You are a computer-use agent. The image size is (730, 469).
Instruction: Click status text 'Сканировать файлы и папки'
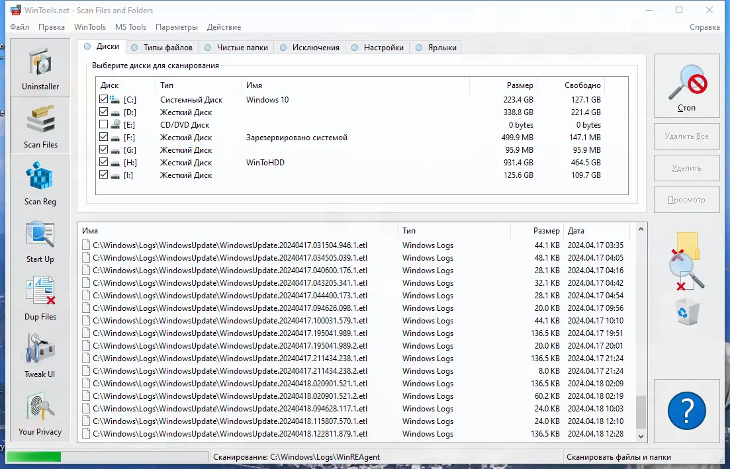[x=619, y=457]
